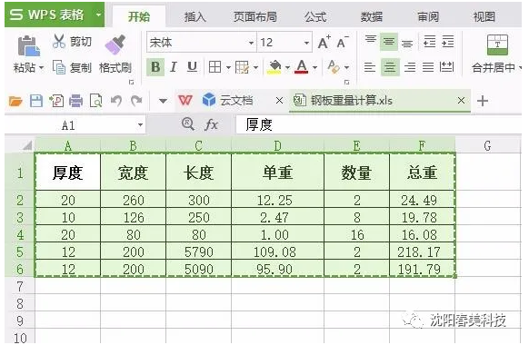Expand the Name Box A1 dropdown
Image resolution: width=529 pixels, height=345 pixels.
tap(140, 125)
